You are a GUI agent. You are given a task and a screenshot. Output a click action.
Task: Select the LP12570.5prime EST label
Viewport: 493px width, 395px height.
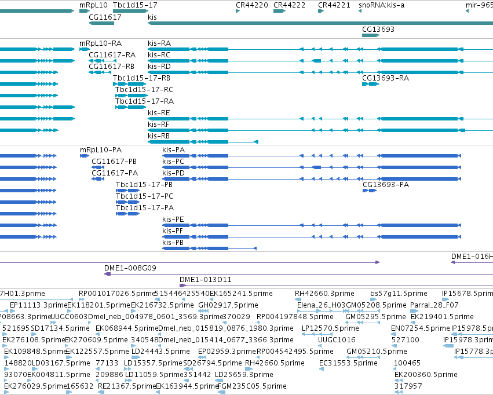(x=330, y=328)
